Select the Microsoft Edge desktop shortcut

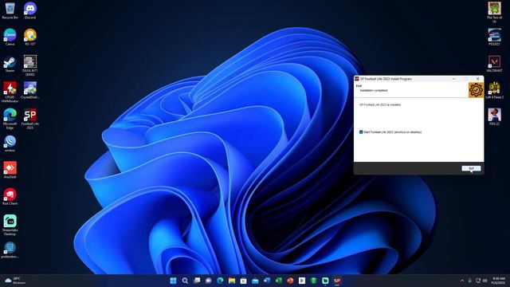tap(10, 119)
